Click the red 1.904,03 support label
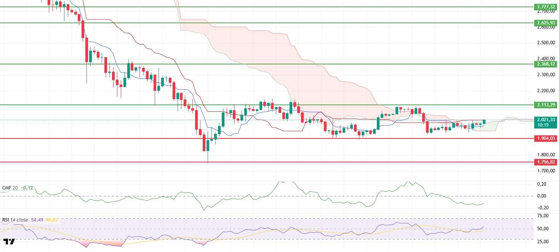The height and width of the screenshot is (252, 559). tap(545, 139)
